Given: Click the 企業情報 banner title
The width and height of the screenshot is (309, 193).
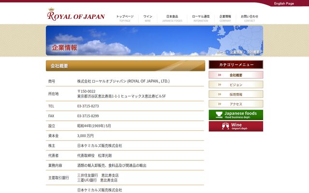Looking at the screenshot, I should (64, 47).
